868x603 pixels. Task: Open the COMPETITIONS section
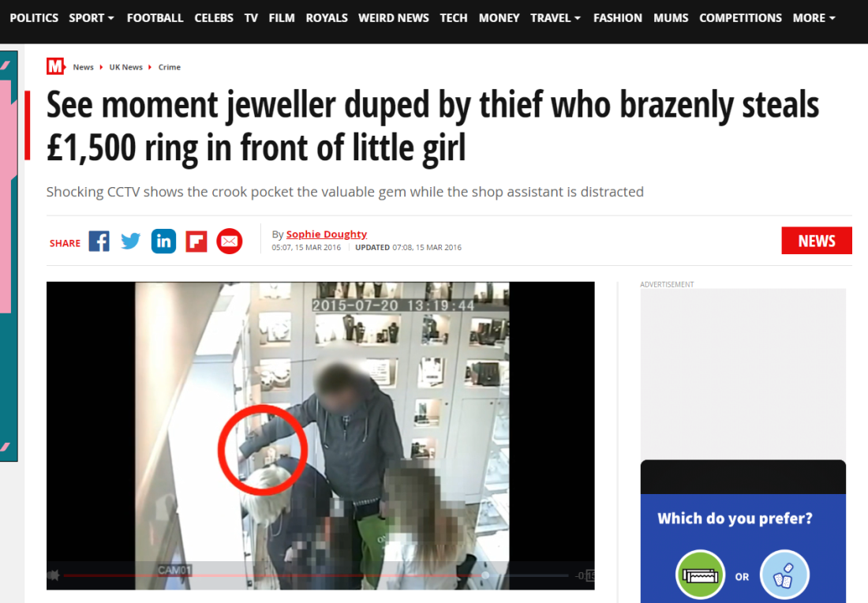pyautogui.click(x=740, y=17)
